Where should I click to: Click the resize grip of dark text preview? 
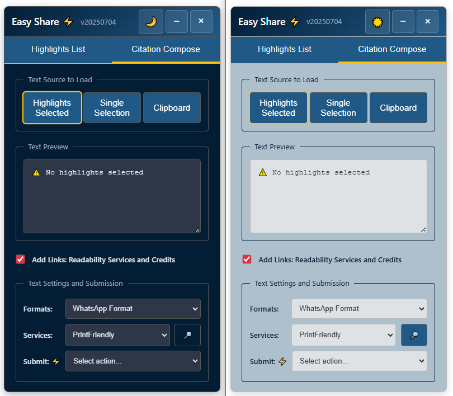pyautogui.click(x=197, y=230)
